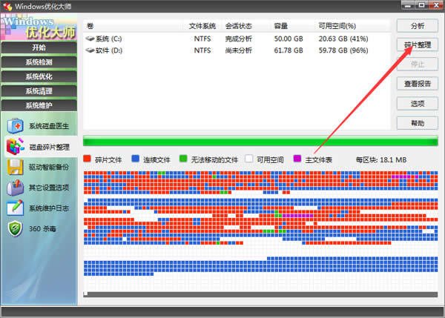This screenshot has height=318, width=445.
Task: Start 碎片整理 defragmentation button
Action: click(417, 44)
